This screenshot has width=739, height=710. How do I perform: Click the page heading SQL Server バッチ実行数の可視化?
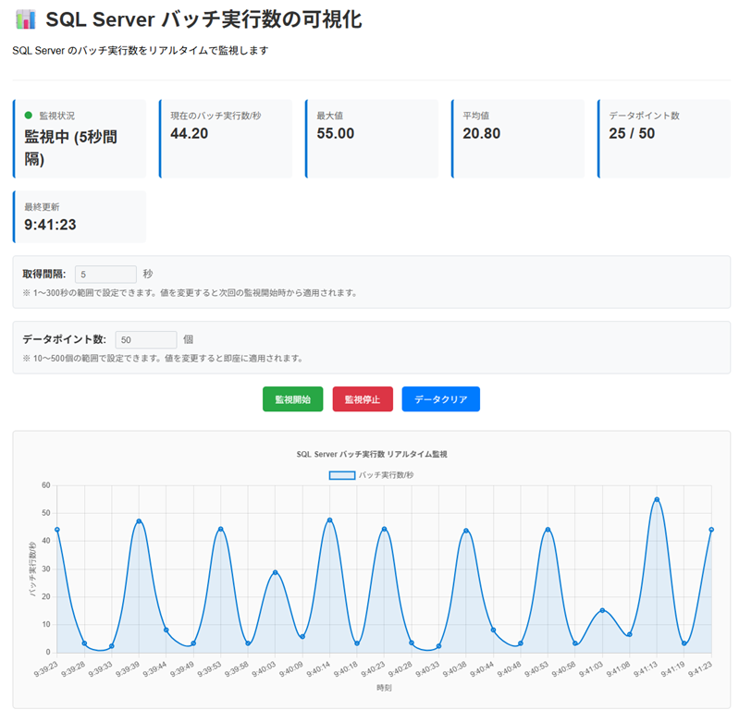pyautogui.click(x=203, y=19)
